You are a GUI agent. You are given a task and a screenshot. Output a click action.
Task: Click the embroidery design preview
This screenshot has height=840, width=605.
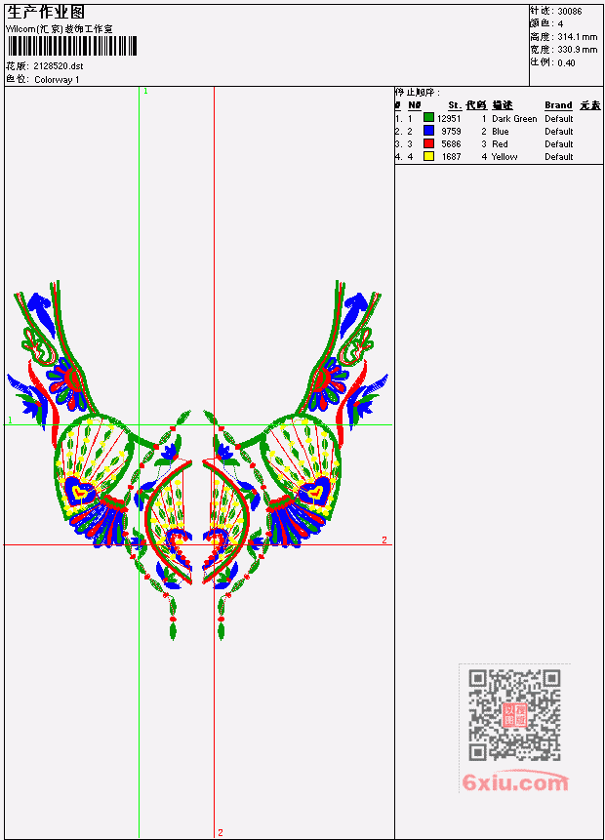197,460
